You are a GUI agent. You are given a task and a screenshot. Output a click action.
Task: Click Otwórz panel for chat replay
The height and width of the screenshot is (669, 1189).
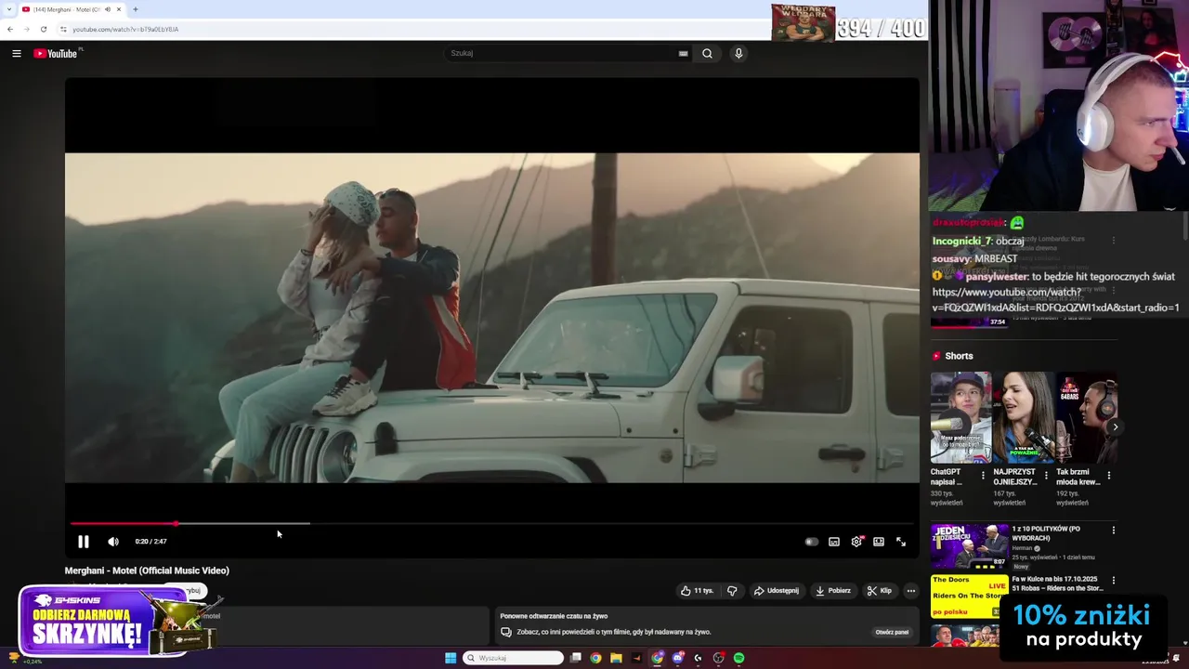tap(892, 632)
